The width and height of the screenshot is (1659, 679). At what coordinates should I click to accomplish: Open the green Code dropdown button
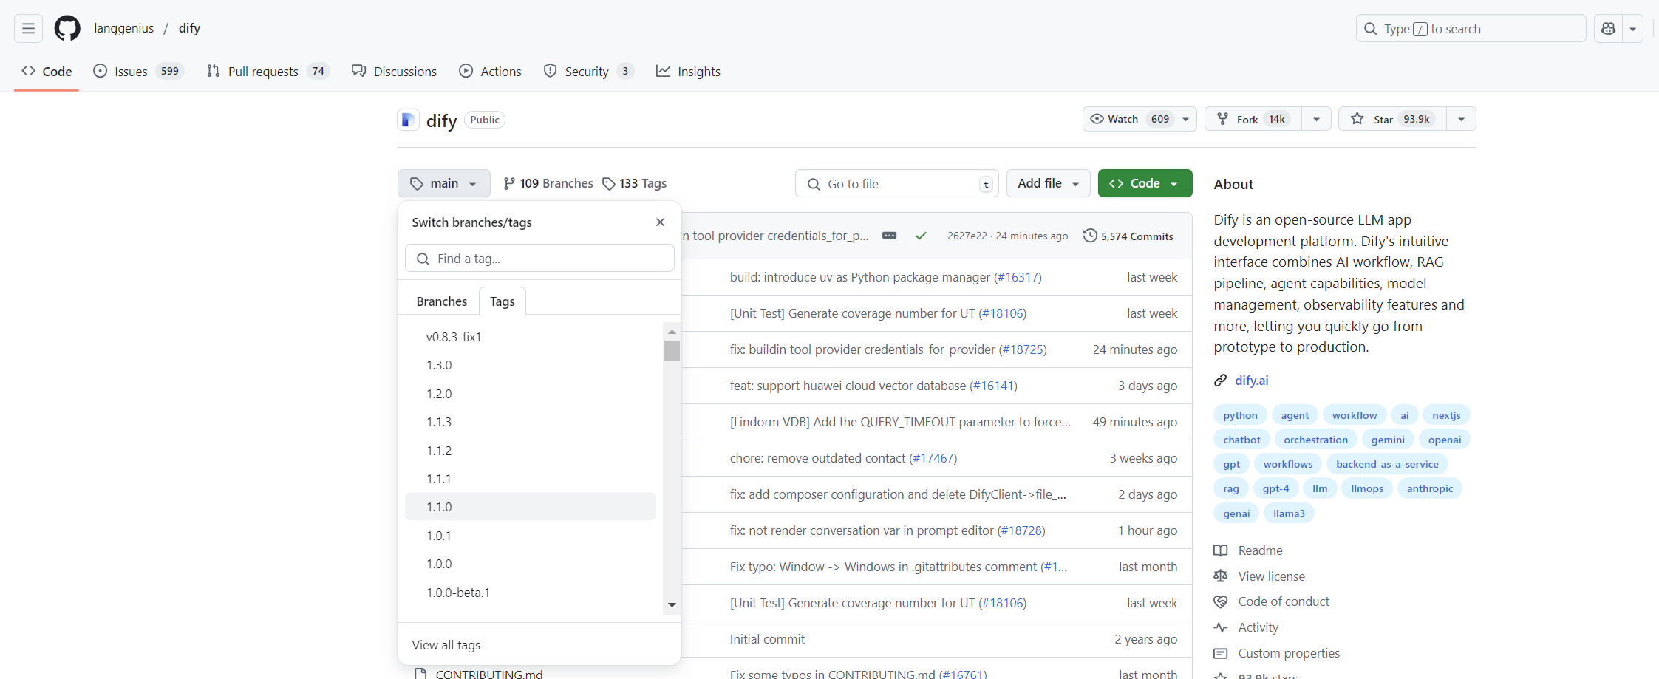pos(1145,183)
